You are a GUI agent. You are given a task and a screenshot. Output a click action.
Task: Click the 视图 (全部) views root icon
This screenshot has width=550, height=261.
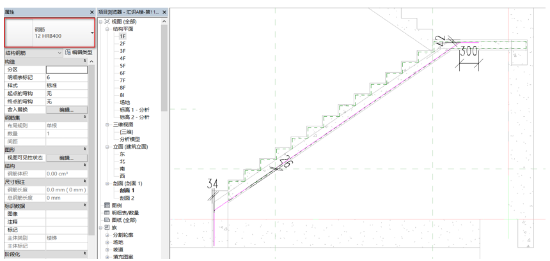pos(107,22)
